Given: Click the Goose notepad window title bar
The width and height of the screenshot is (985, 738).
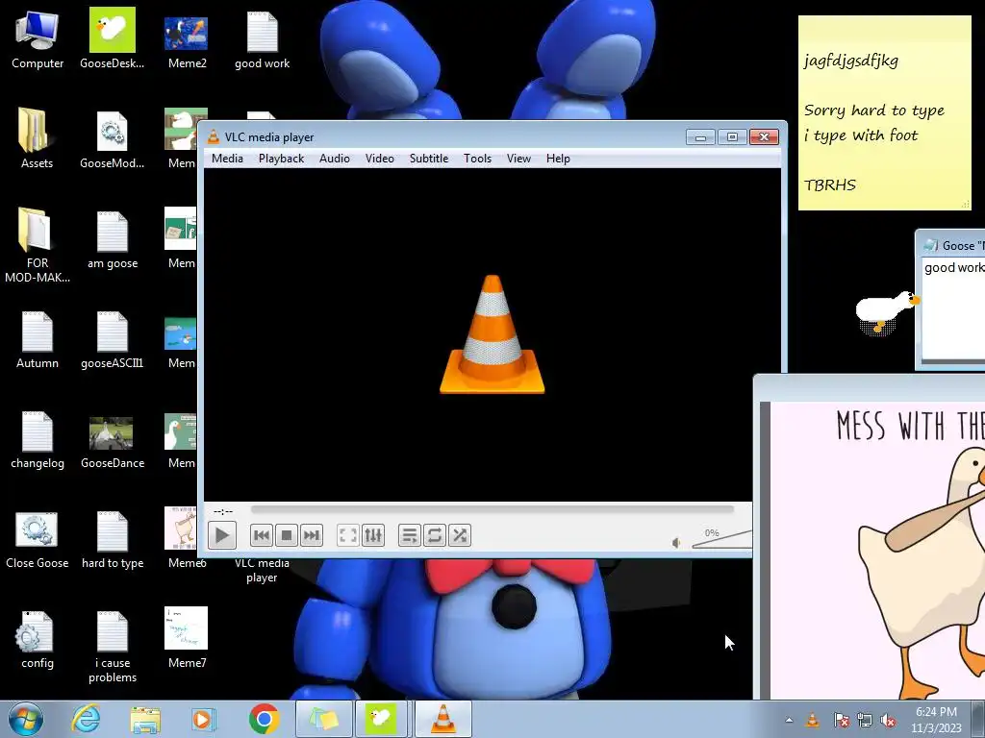Looking at the screenshot, I should [951, 245].
